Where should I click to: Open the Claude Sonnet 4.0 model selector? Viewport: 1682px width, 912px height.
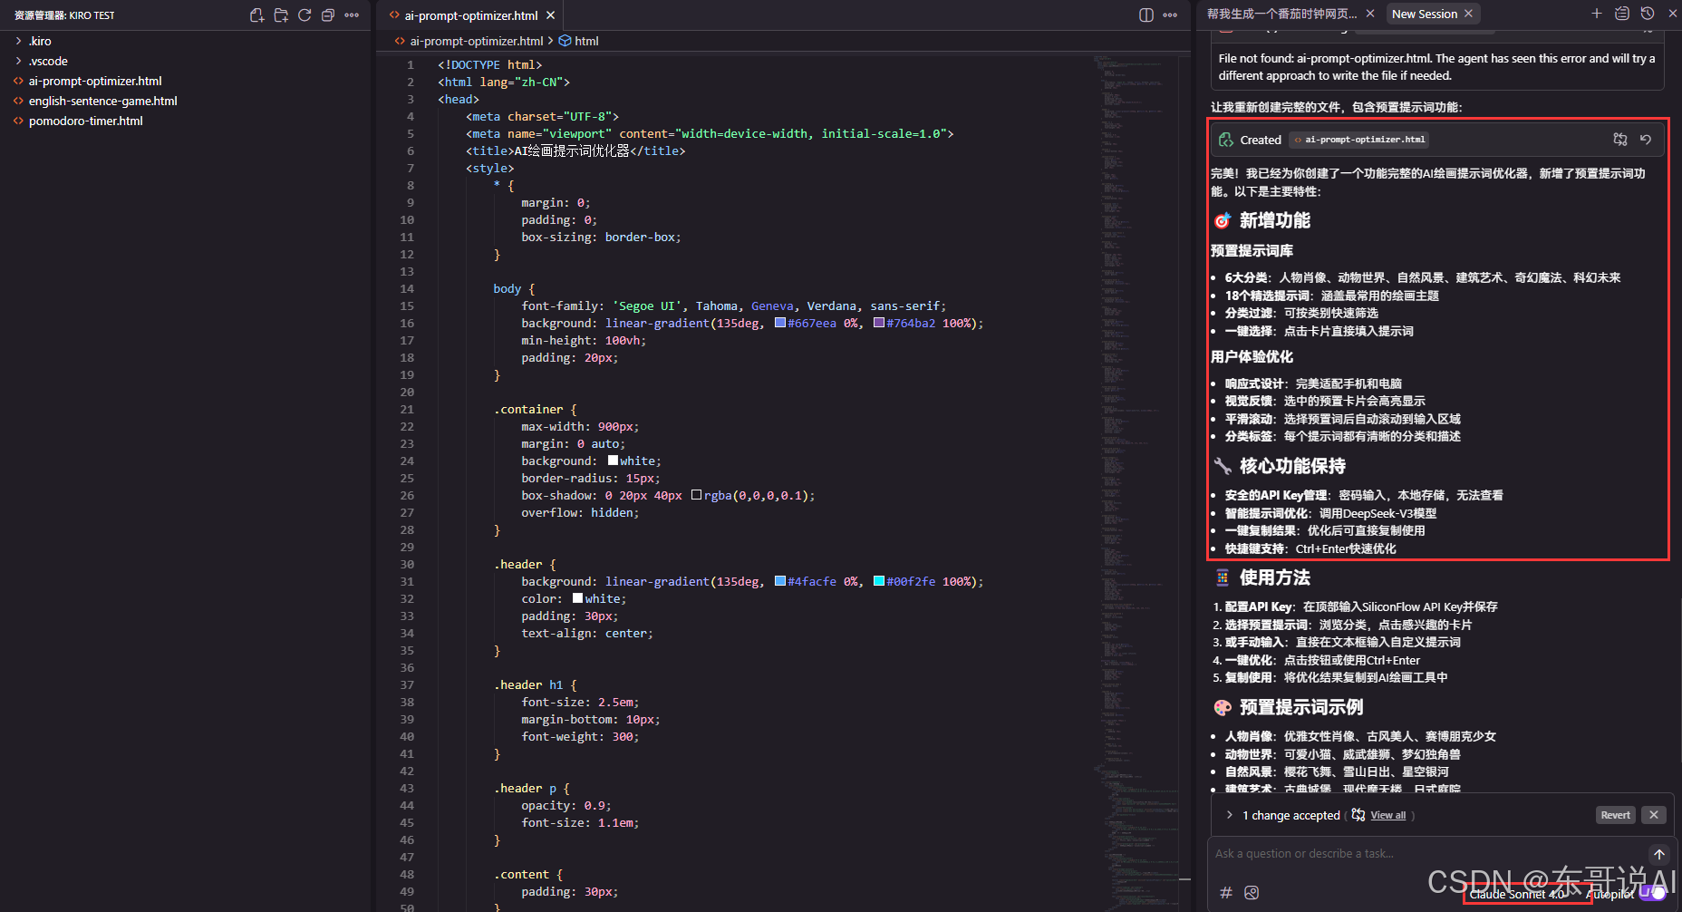click(1516, 894)
